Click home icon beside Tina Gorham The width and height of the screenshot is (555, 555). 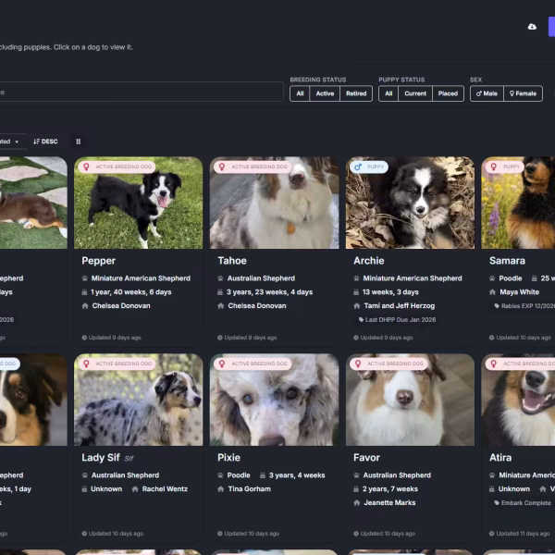(220, 489)
